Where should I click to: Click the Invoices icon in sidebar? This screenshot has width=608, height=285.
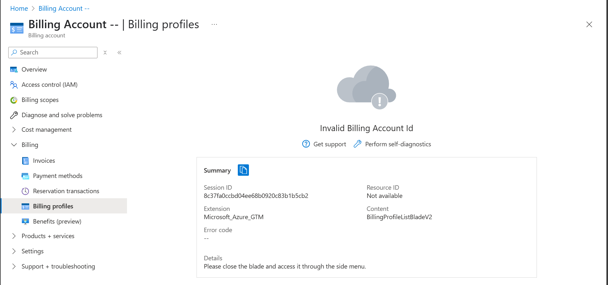(x=25, y=161)
